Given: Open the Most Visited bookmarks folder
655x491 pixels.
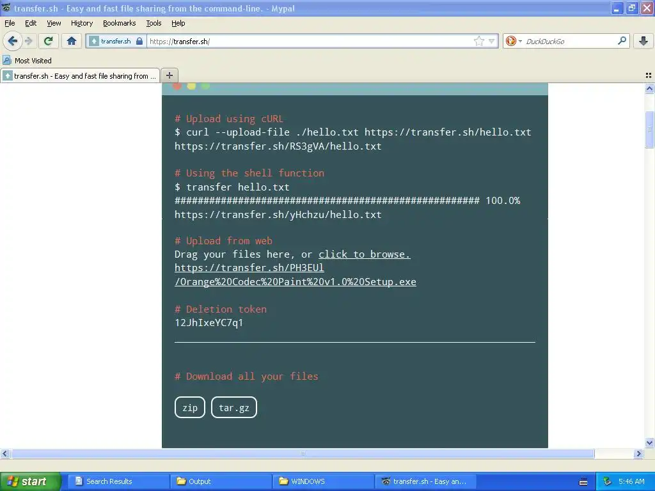Looking at the screenshot, I should point(27,61).
